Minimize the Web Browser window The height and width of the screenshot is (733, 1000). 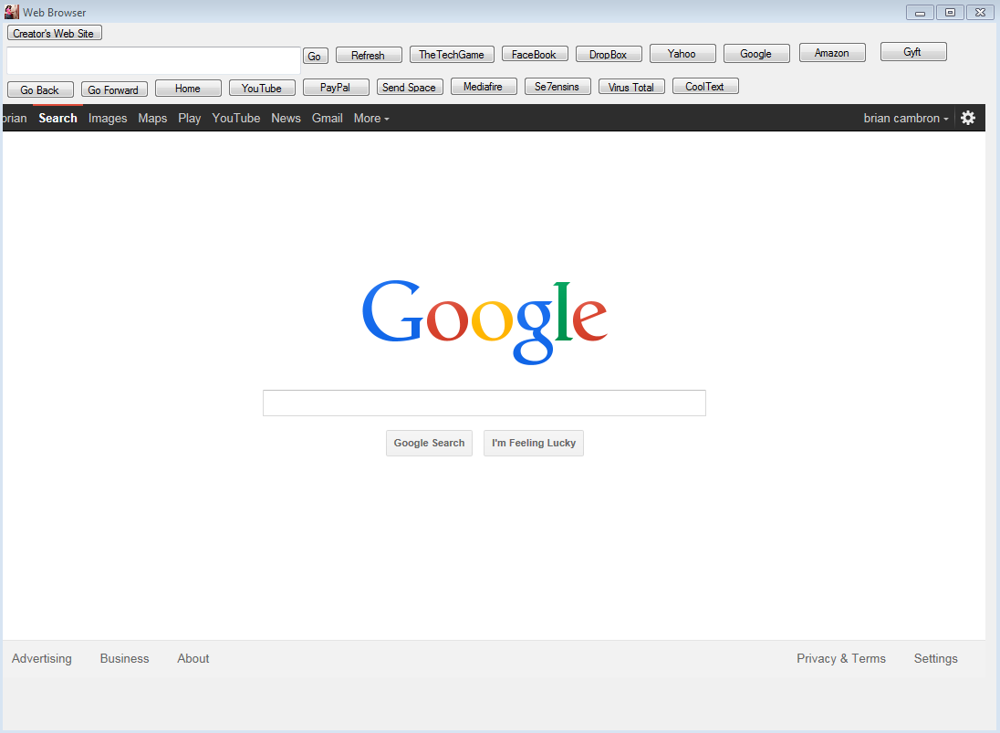[x=920, y=12]
